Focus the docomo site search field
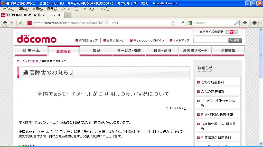Viewport: 263px width, 147px height. tap(211, 40)
